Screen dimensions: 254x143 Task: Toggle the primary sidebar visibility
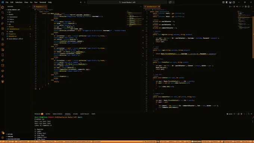click(227, 2)
